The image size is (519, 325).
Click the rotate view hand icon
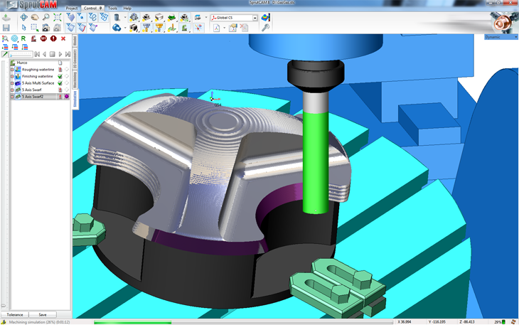[35, 17]
